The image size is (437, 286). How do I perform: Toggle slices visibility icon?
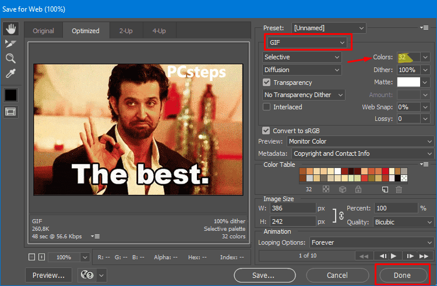coord(11,112)
